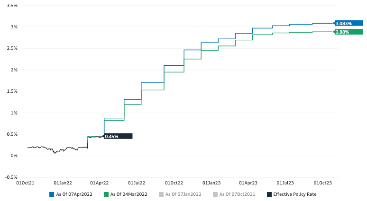Screen dimensions: 367x201
Task: Click the 2.88% green value tag
Action: pyautogui.click(x=349, y=32)
